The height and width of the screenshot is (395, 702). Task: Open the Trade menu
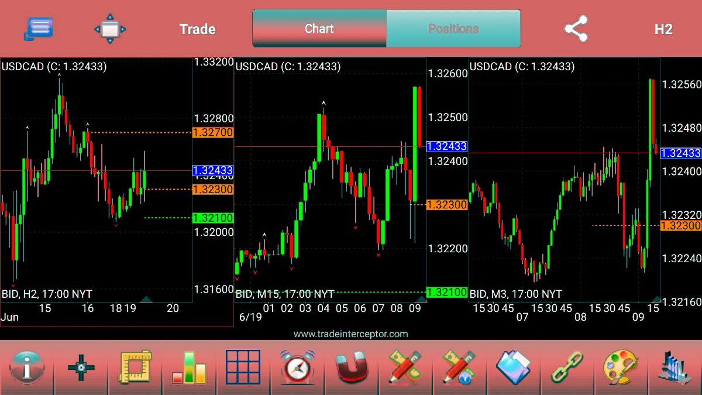pyautogui.click(x=197, y=29)
